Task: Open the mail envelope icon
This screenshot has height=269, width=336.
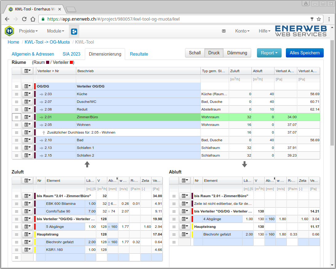Action: pos(224,31)
